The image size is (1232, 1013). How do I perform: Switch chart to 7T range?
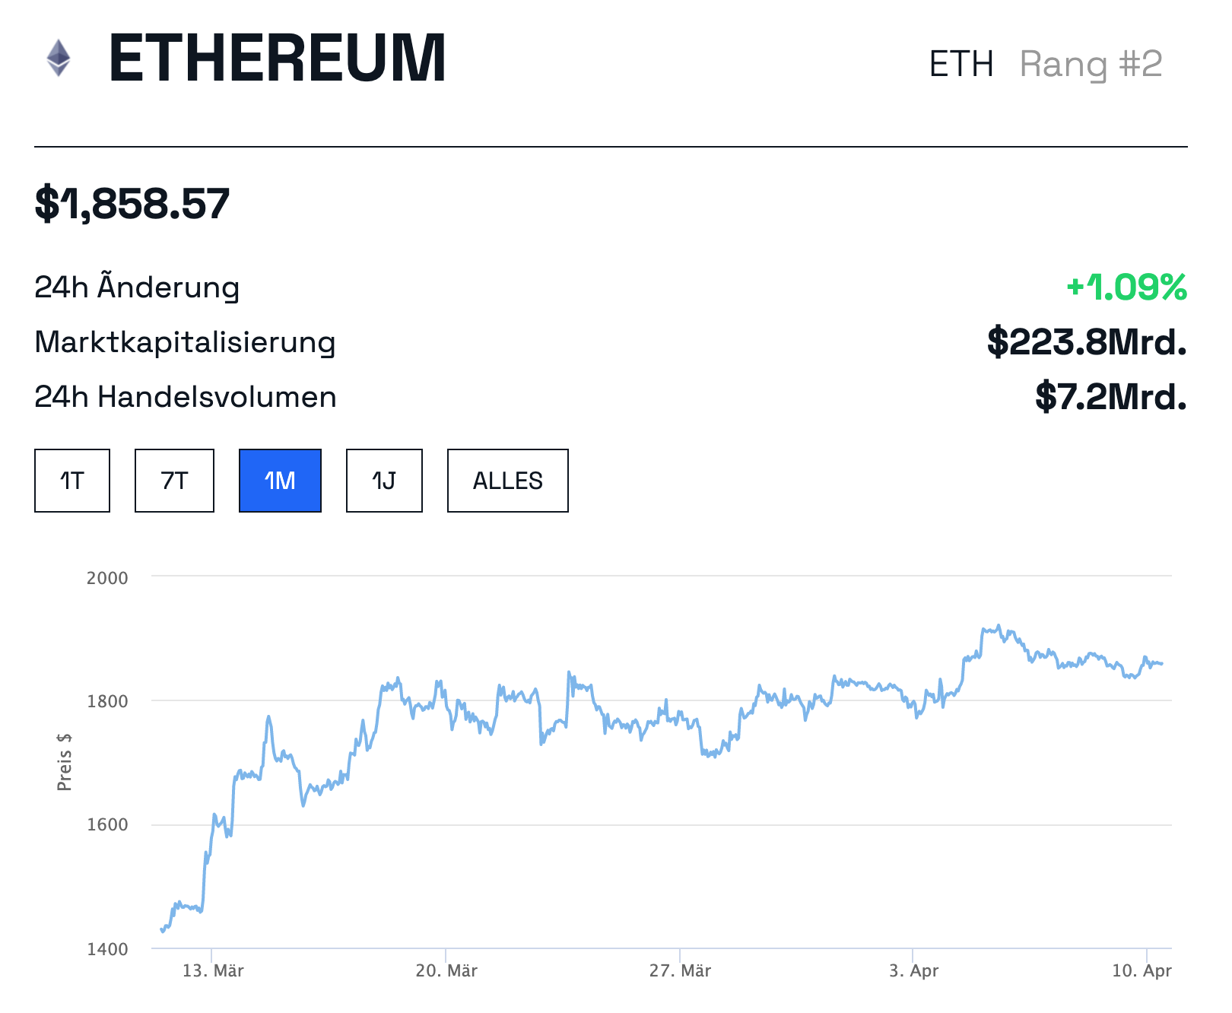(174, 481)
